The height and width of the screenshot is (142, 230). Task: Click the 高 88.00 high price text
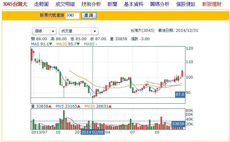[x=59, y=39]
